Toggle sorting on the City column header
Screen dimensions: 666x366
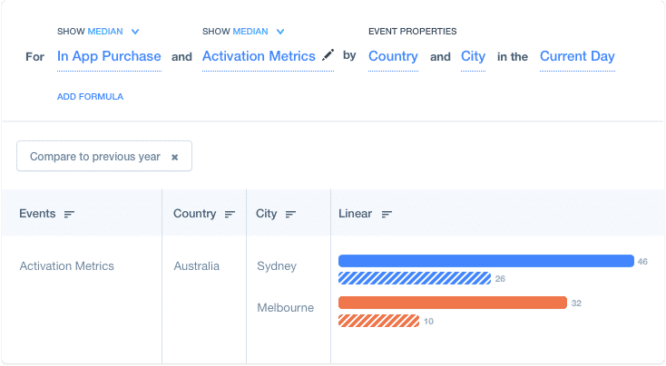[290, 215]
